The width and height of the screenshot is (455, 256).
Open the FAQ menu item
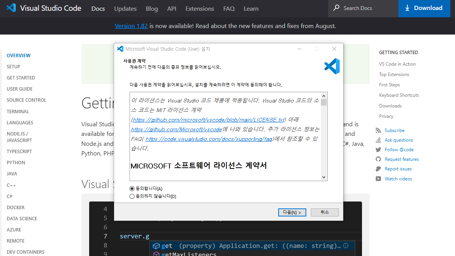tap(229, 9)
